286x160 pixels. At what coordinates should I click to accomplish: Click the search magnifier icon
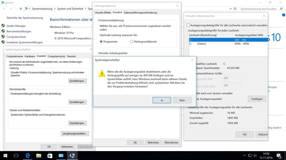[281, 9]
